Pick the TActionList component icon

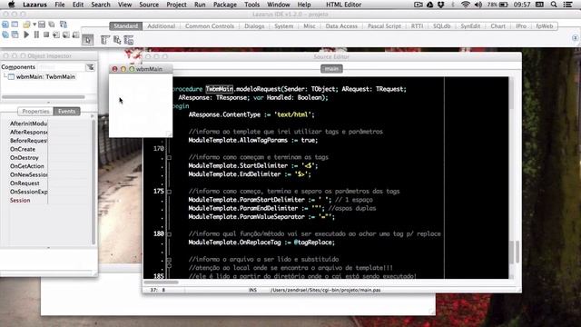129,40
